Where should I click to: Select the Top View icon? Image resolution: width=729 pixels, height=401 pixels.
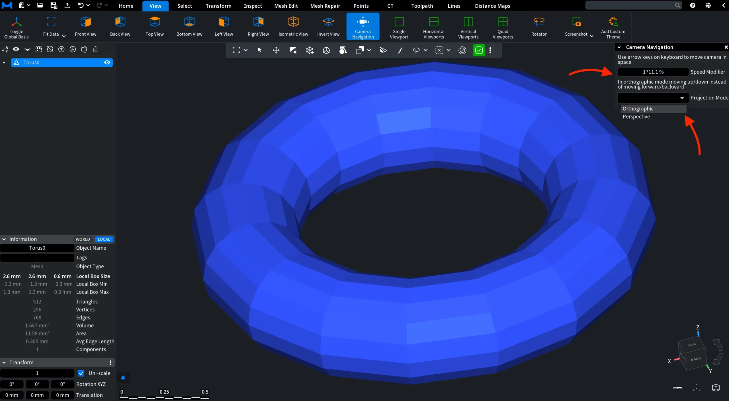click(155, 22)
